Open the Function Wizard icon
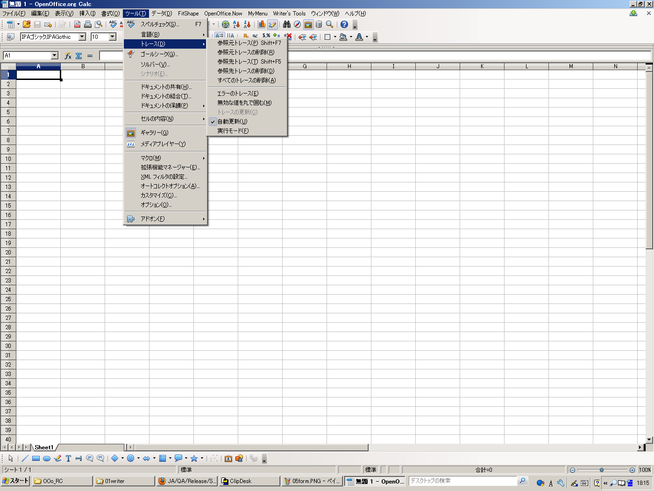The height and width of the screenshot is (491, 654). pos(68,56)
